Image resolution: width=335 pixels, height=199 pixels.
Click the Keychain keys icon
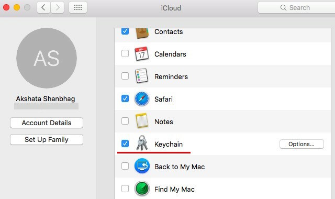(x=142, y=143)
